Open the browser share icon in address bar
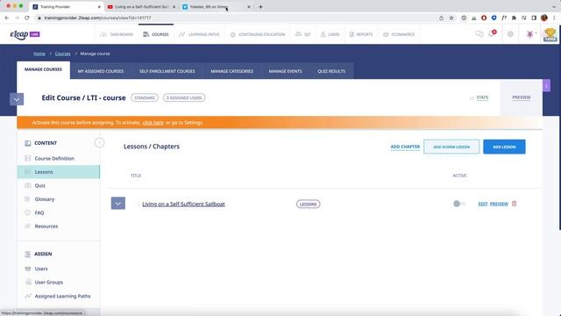Viewport: 561px width, 316px height. pyautogui.click(x=441, y=18)
